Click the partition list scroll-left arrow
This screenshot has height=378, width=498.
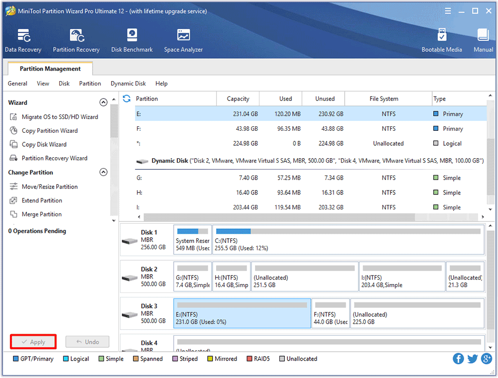[x=139, y=217]
